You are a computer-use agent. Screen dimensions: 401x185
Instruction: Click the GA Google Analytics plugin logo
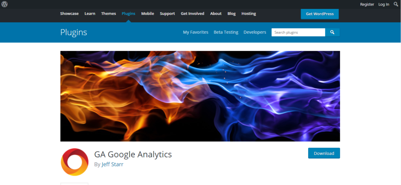point(74,162)
